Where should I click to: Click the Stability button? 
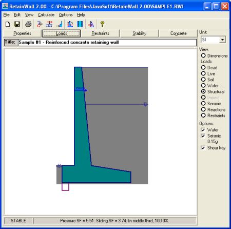pyautogui.click(x=139, y=33)
